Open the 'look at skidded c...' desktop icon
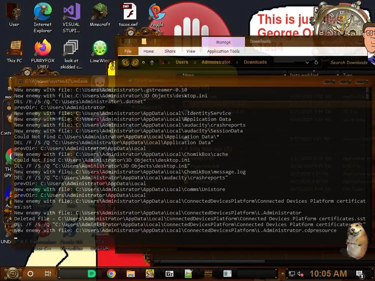The image size is (375, 281). click(71, 55)
